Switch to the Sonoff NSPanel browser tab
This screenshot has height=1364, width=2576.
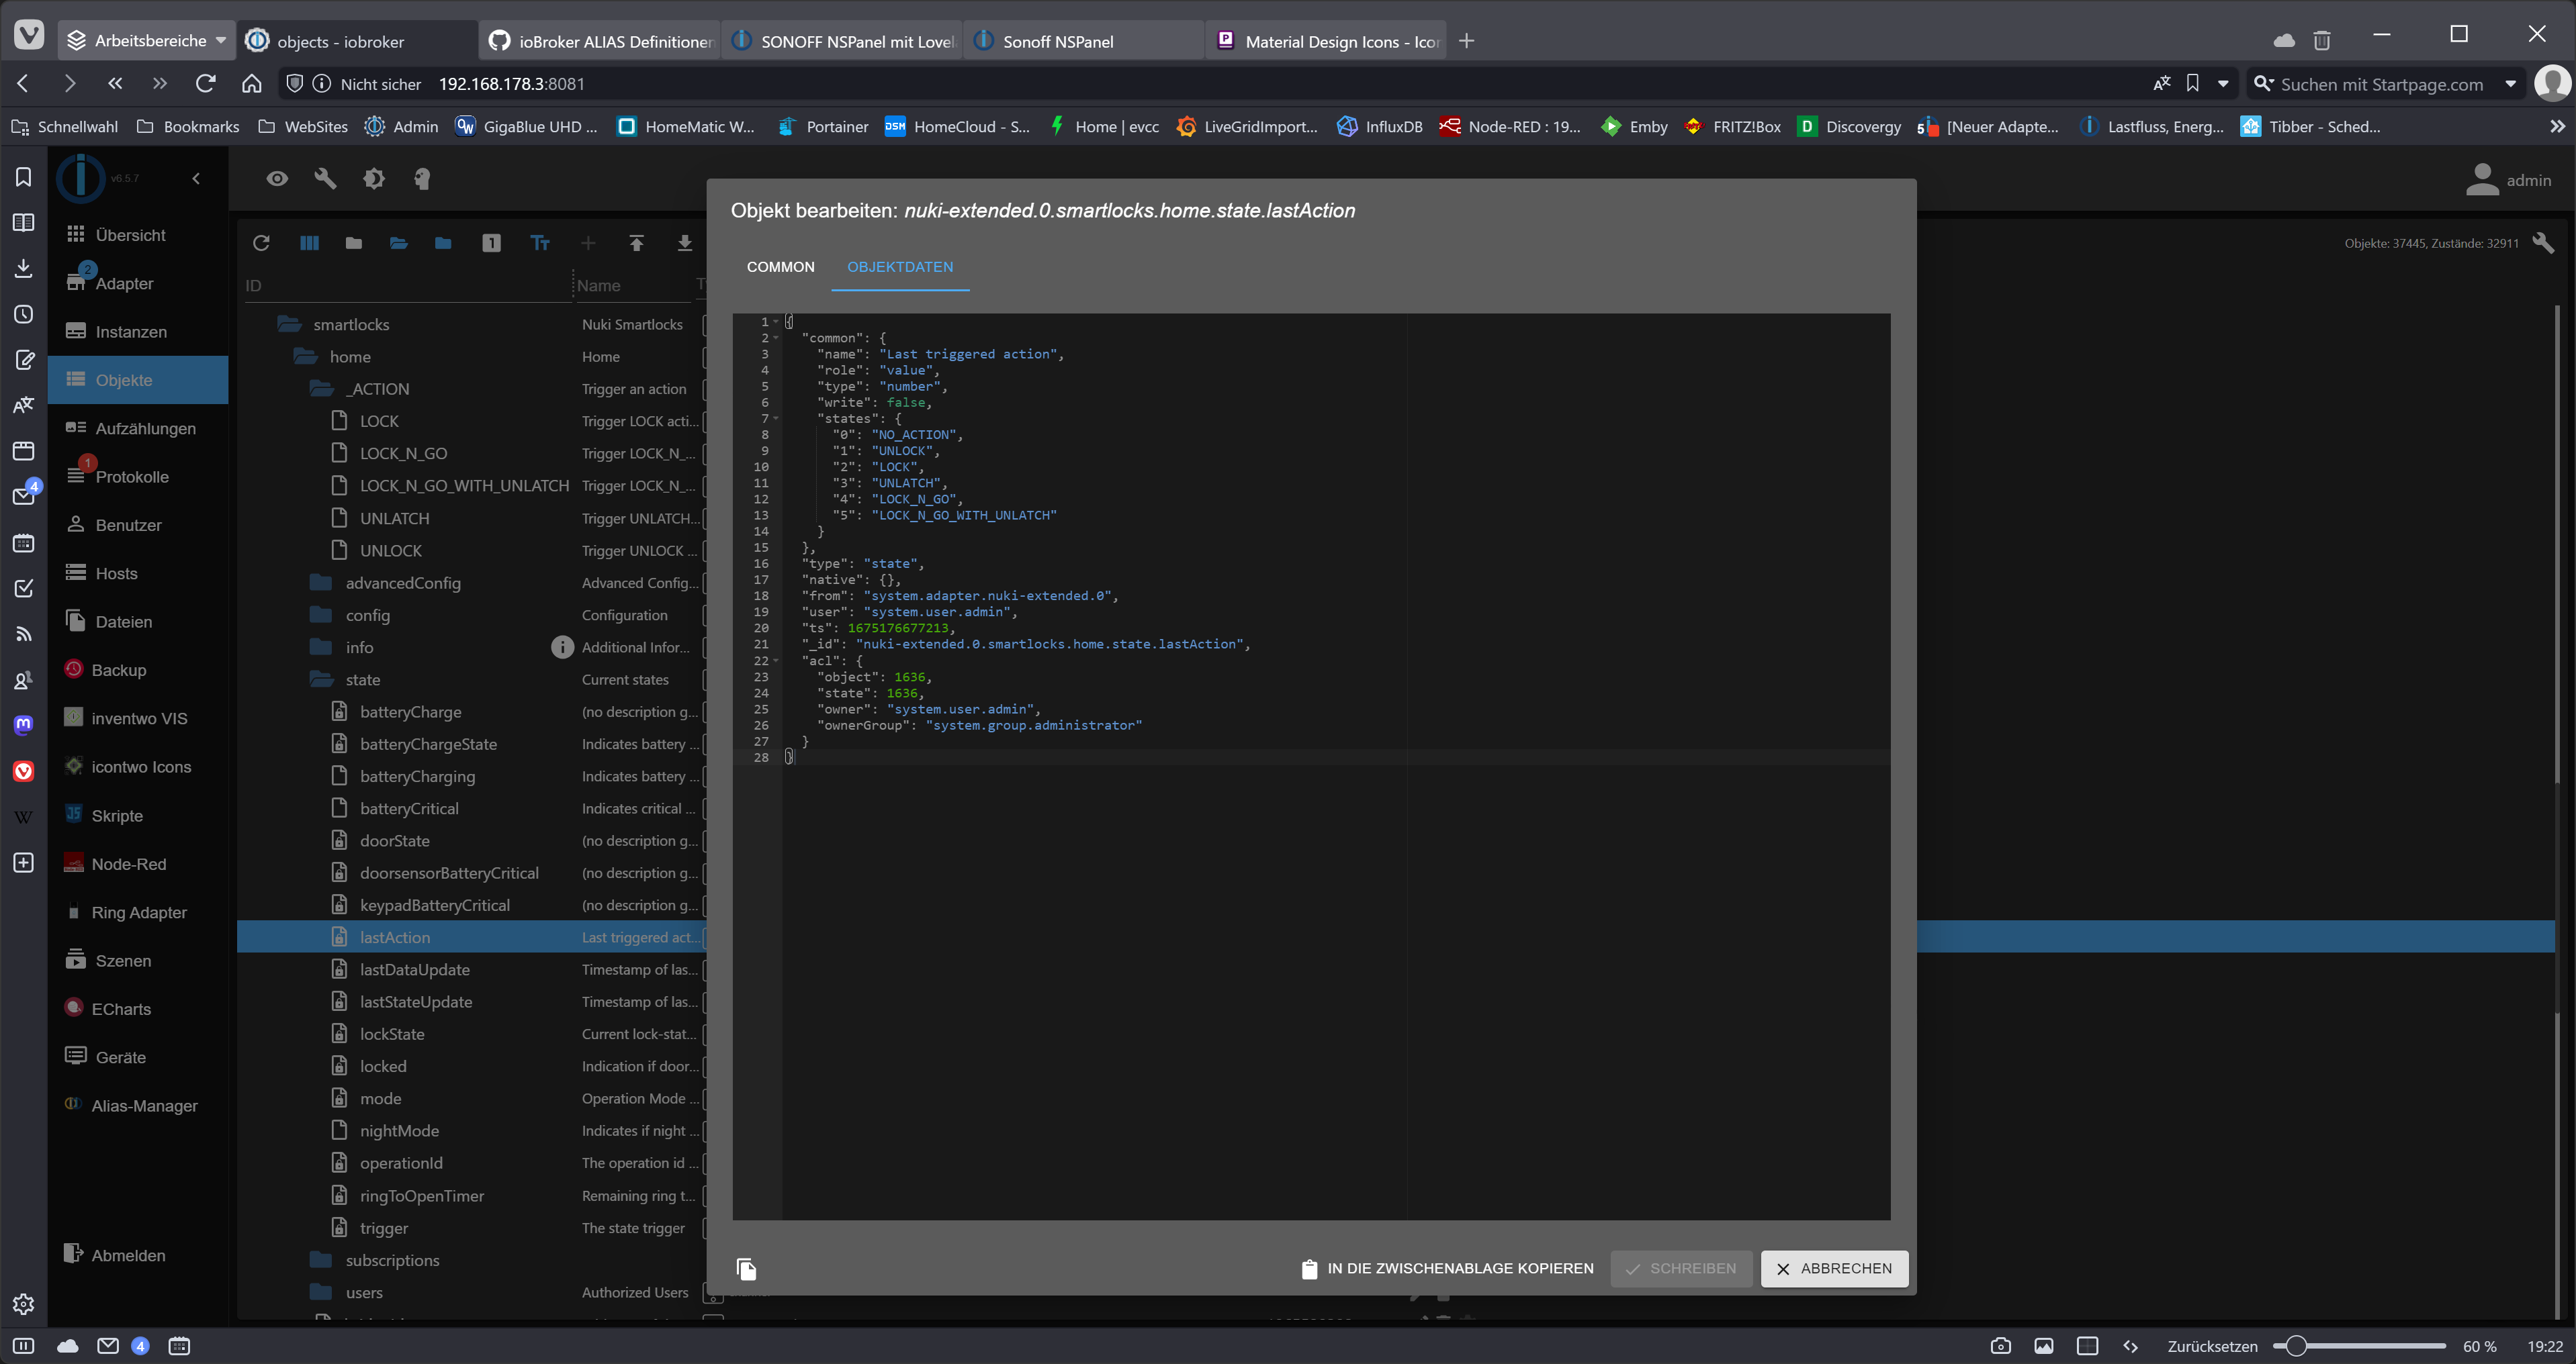point(1057,41)
